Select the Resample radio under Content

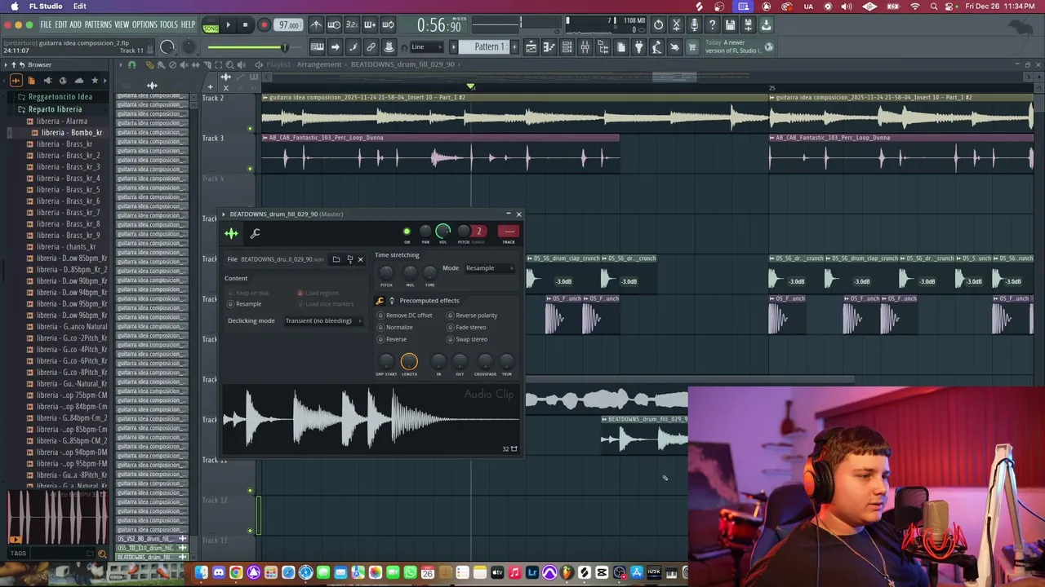point(245,304)
